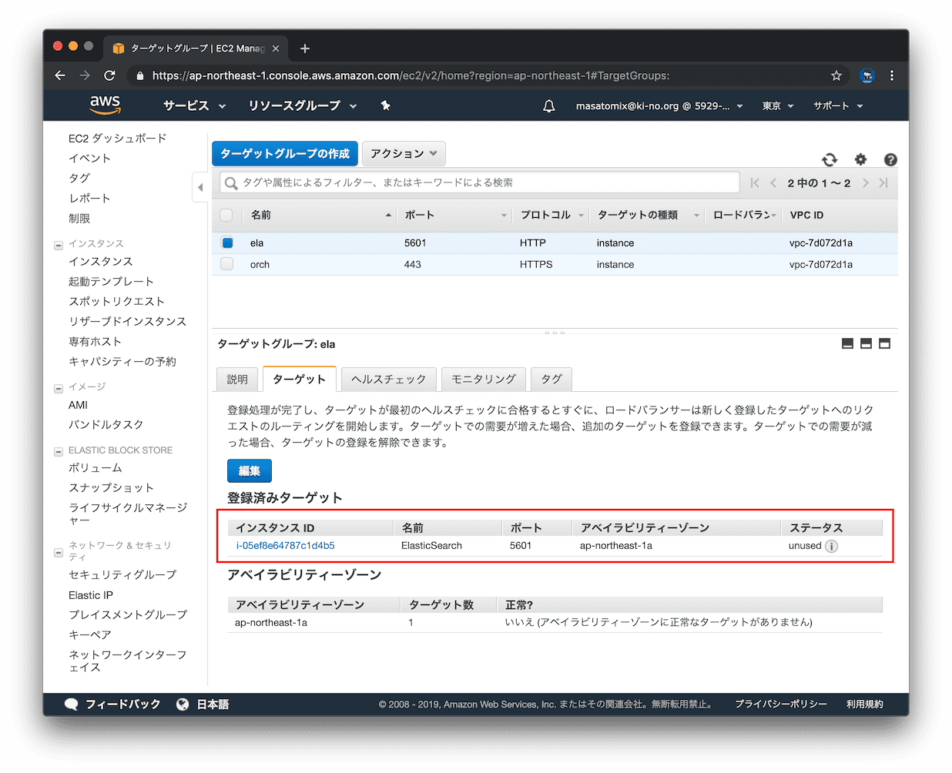Reload the browser page

coord(109,75)
